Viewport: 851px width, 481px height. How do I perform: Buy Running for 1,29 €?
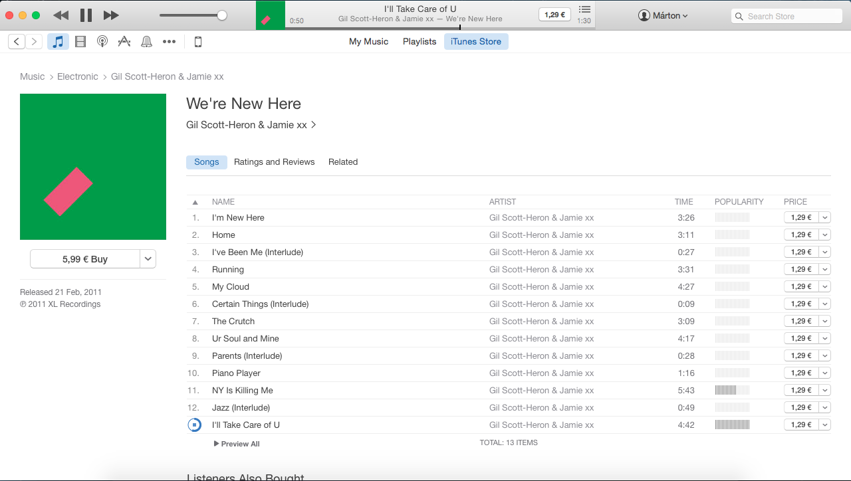(801, 269)
